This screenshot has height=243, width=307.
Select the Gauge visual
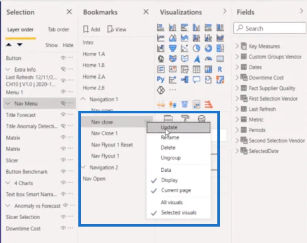(x=208, y=59)
